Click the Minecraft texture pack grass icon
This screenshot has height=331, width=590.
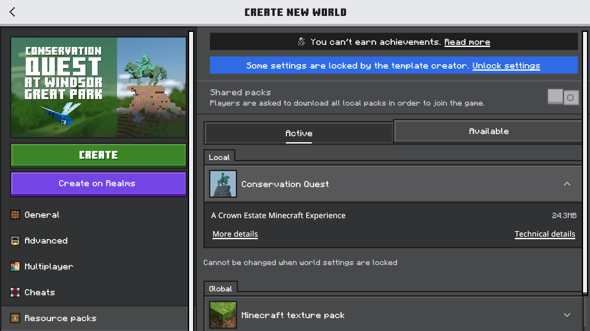223,315
